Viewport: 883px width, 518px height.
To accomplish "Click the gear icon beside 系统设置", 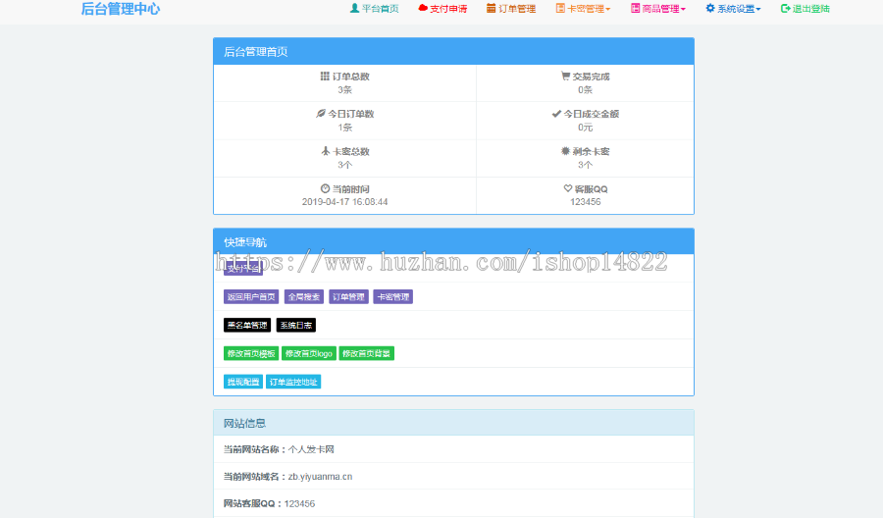I will pos(710,8).
